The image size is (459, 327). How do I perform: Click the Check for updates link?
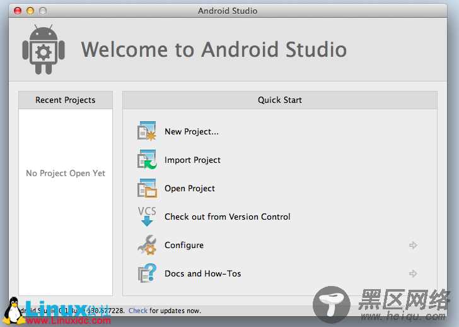(138, 311)
